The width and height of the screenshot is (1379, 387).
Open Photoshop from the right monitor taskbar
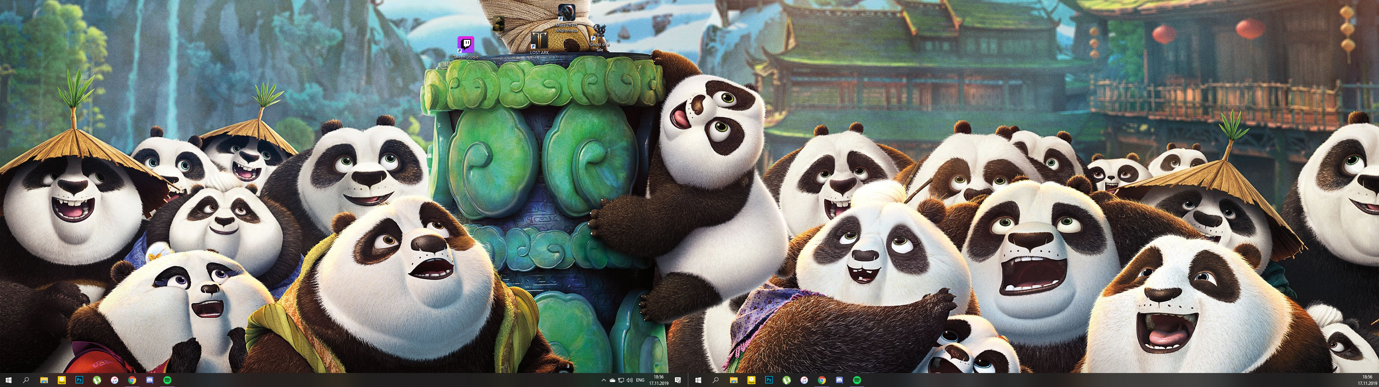tap(769, 380)
